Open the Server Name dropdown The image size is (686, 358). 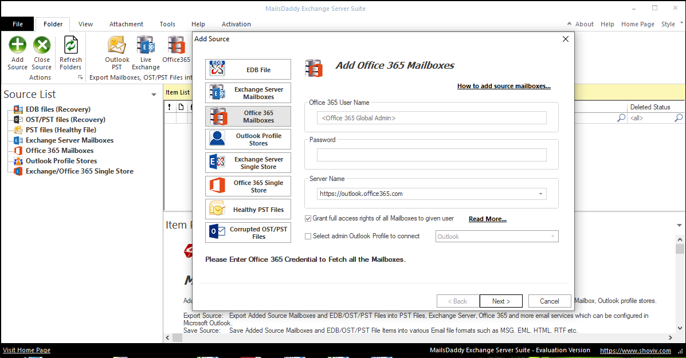point(541,194)
